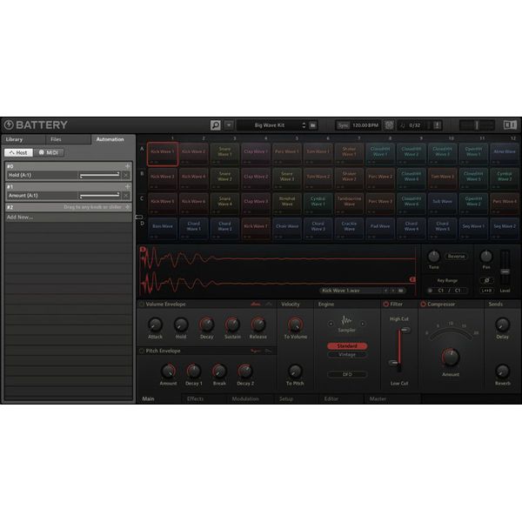Toggle the Compressor power button
The image size is (522, 522).
pyautogui.click(x=423, y=304)
